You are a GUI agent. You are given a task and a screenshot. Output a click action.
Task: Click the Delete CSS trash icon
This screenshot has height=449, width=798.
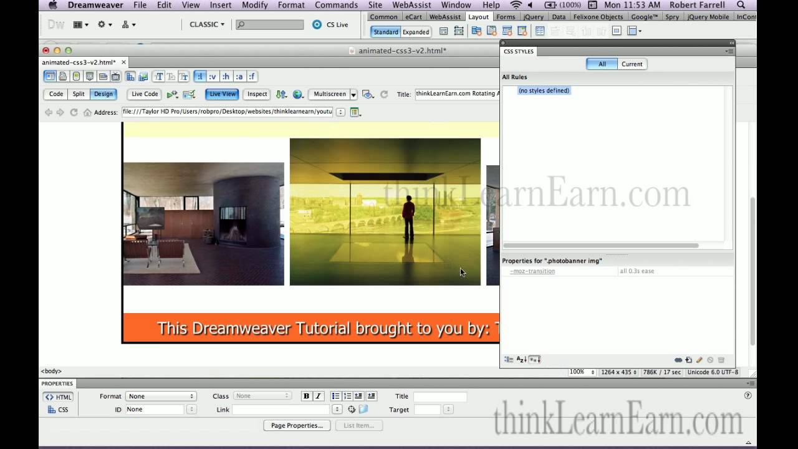(x=721, y=360)
